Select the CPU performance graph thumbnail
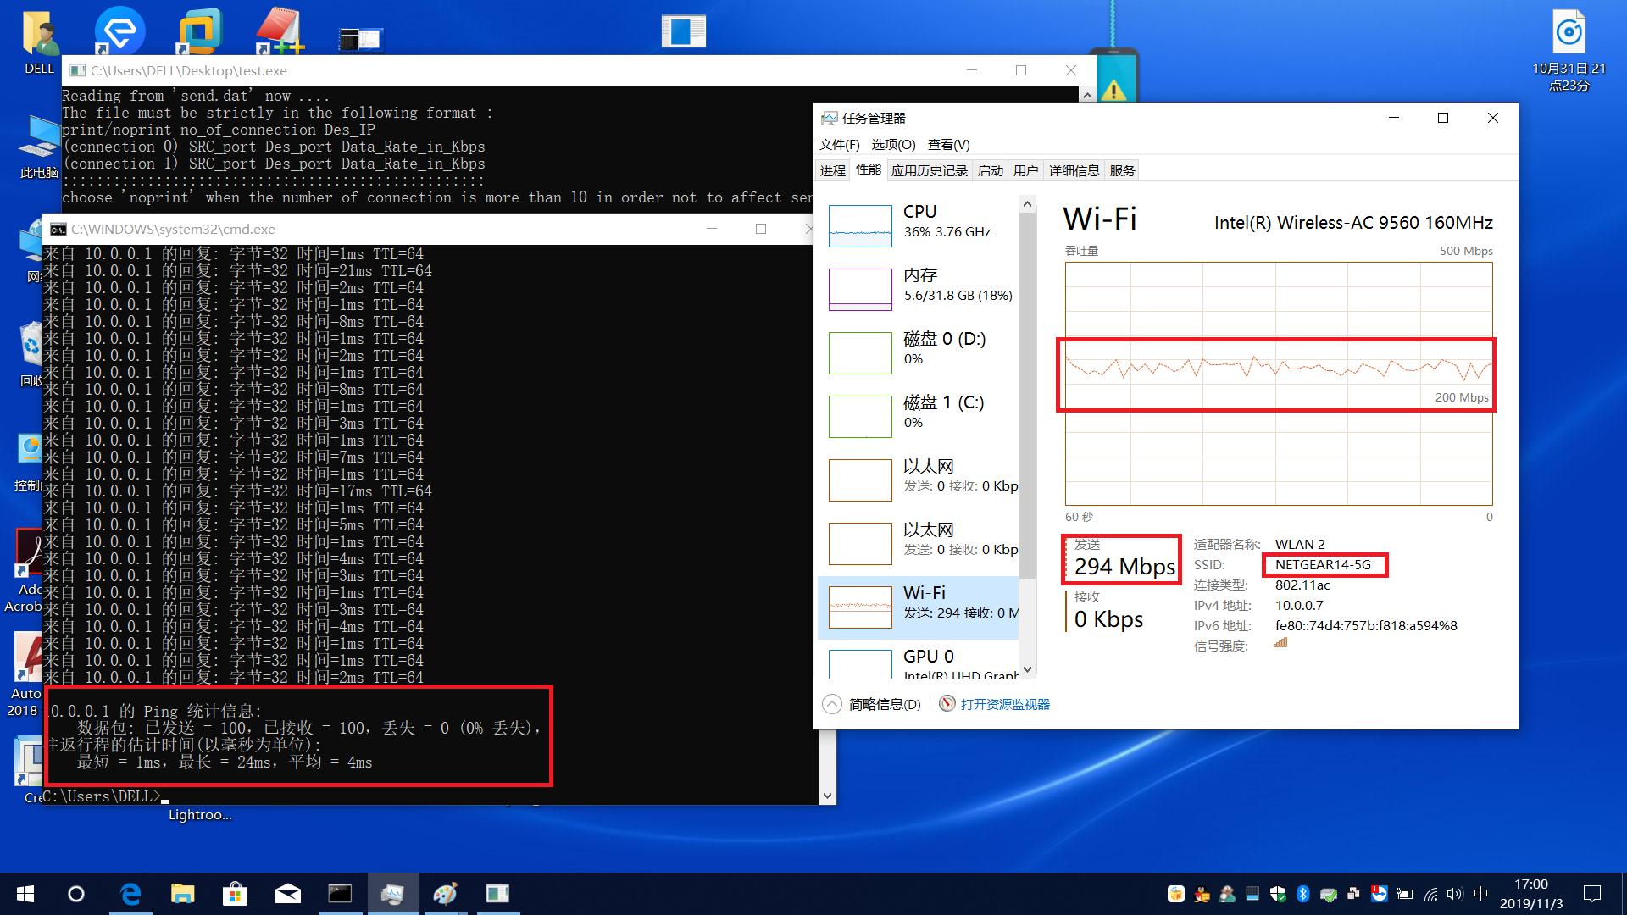Screen dimensions: 1627x915 860,225
